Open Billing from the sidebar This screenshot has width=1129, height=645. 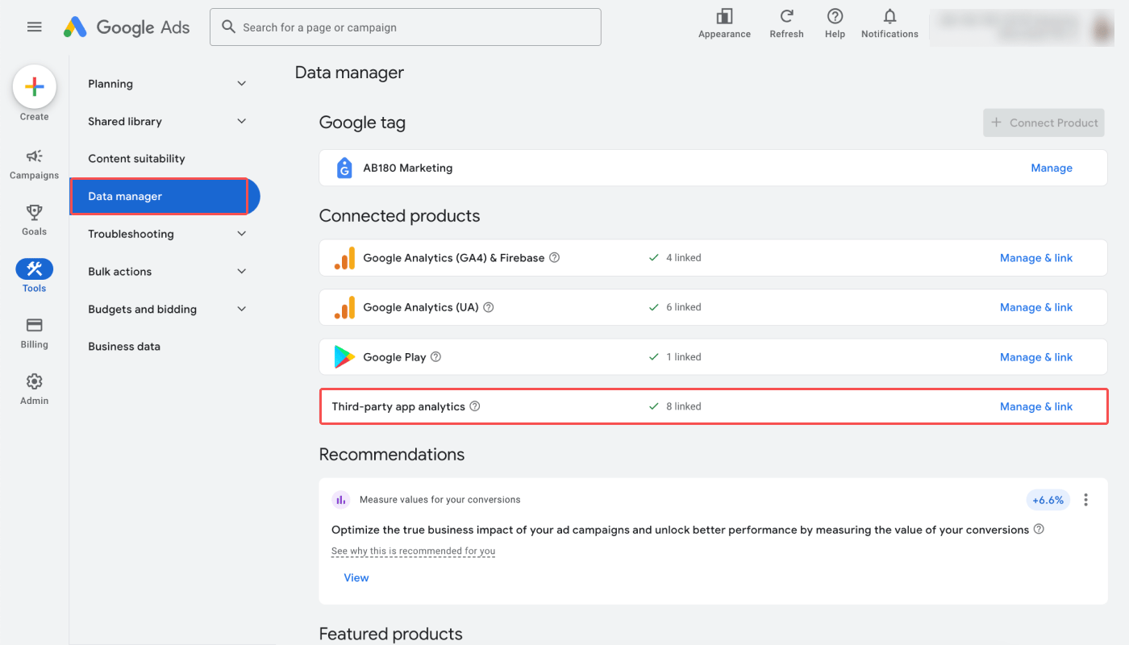(34, 332)
